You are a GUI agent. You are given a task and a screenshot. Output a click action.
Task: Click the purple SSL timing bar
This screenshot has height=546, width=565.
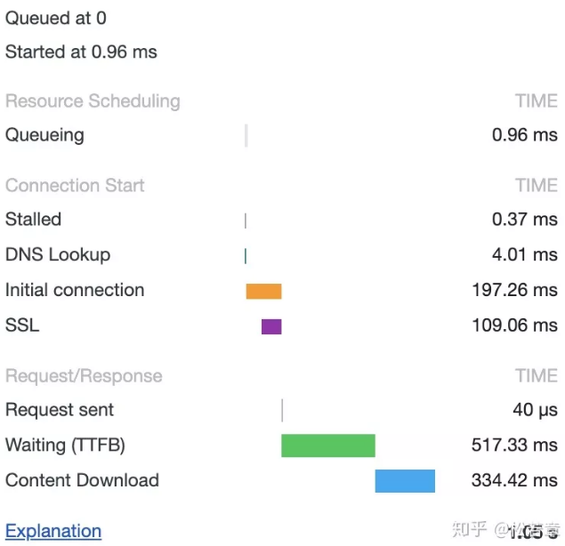pyautogui.click(x=271, y=326)
